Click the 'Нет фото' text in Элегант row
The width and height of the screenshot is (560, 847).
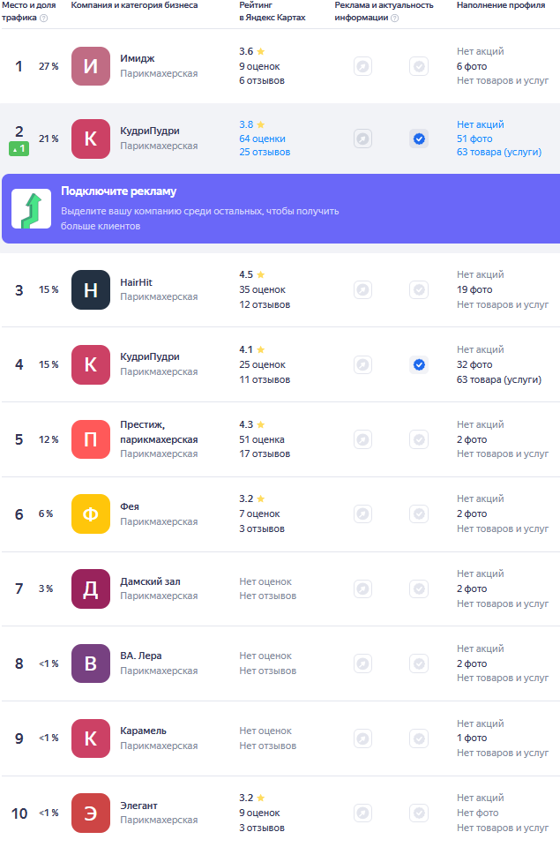pyautogui.click(x=477, y=813)
